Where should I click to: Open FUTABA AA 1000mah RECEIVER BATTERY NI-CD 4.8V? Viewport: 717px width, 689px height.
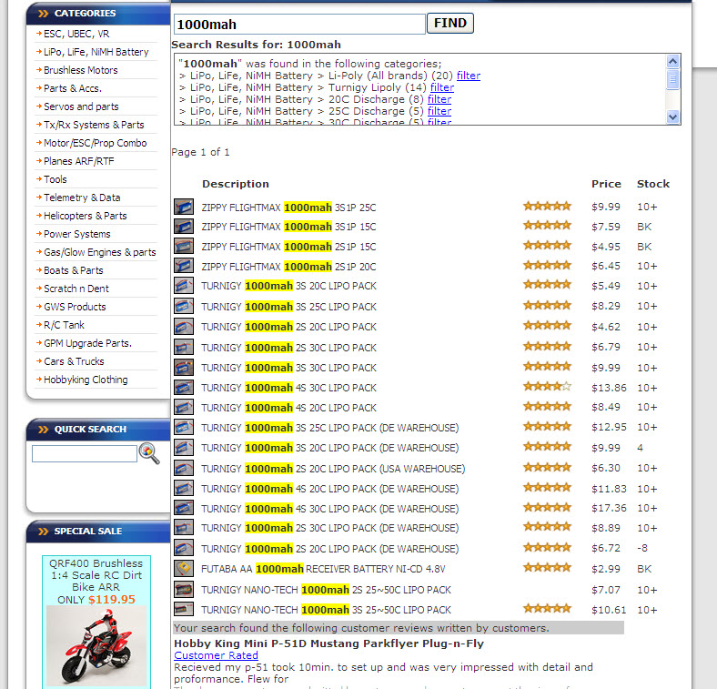point(323,569)
